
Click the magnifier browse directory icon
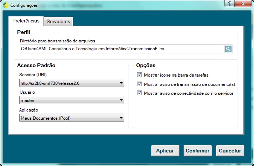click(228, 49)
